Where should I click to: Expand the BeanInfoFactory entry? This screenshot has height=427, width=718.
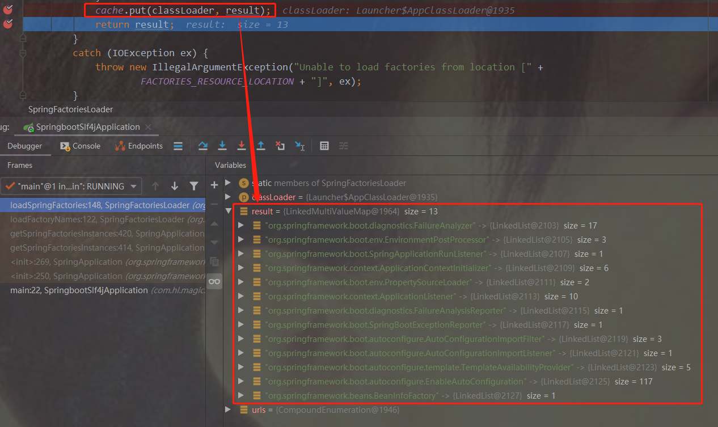[x=241, y=395]
